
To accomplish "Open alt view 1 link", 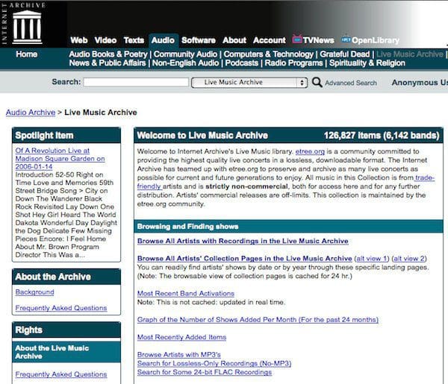I will tap(371, 259).
